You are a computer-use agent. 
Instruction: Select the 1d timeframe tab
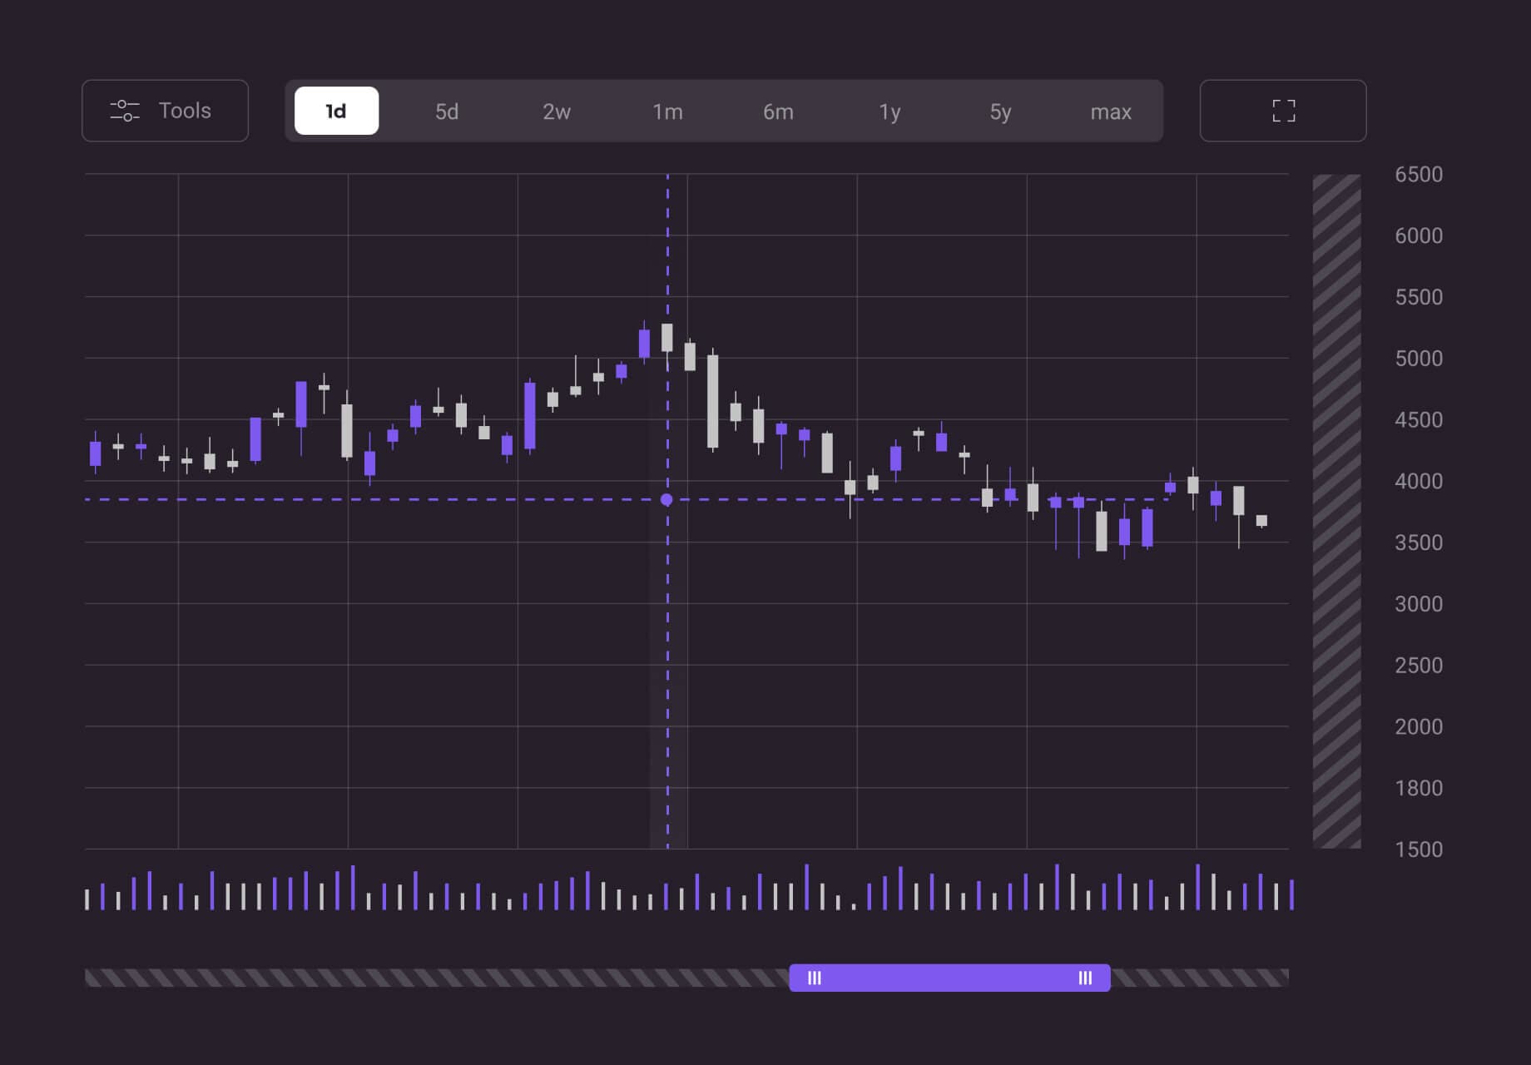click(336, 111)
